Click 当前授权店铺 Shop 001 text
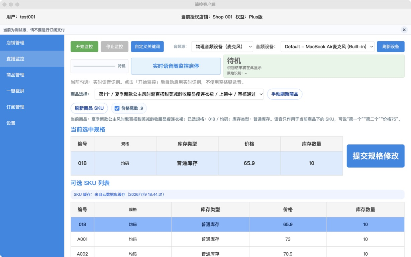The image size is (411, 257). coord(207,17)
